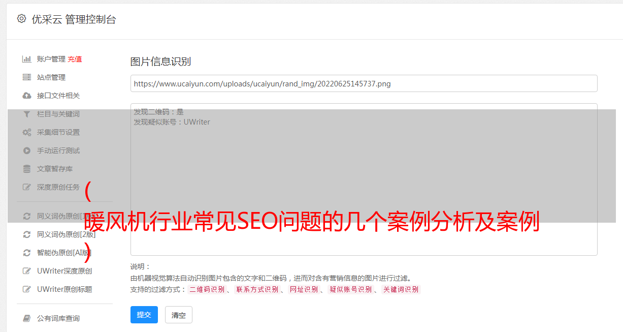Click the edit icon for UWriter原创标题
The width and height of the screenshot is (623, 332).
pos(27,289)
